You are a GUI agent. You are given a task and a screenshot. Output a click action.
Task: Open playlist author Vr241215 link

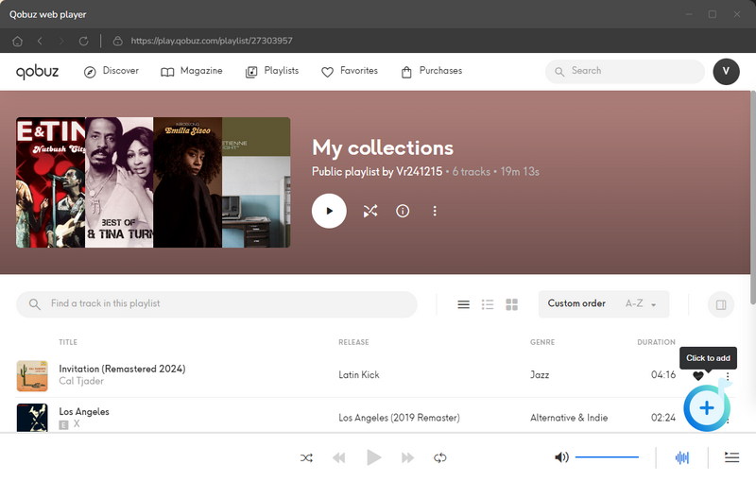(419, 172)
